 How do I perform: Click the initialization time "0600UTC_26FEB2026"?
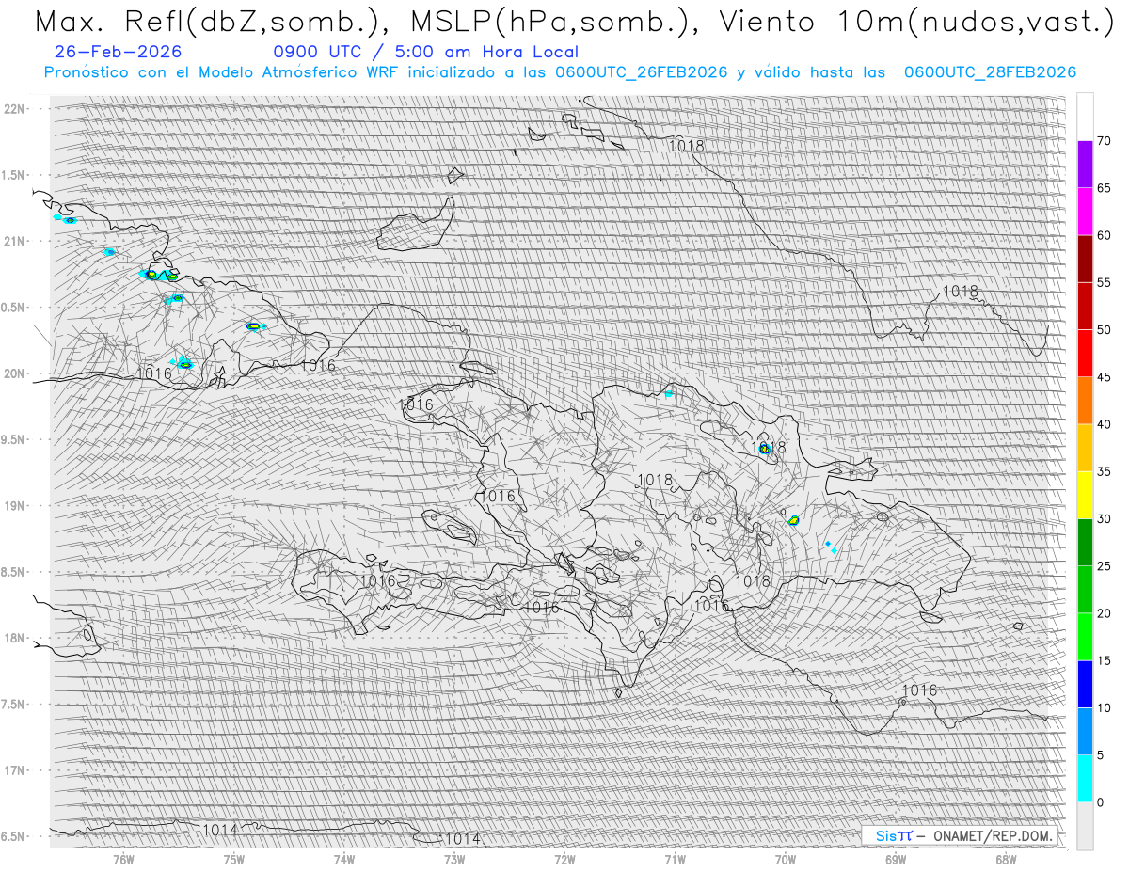click(x=641, y=72)
